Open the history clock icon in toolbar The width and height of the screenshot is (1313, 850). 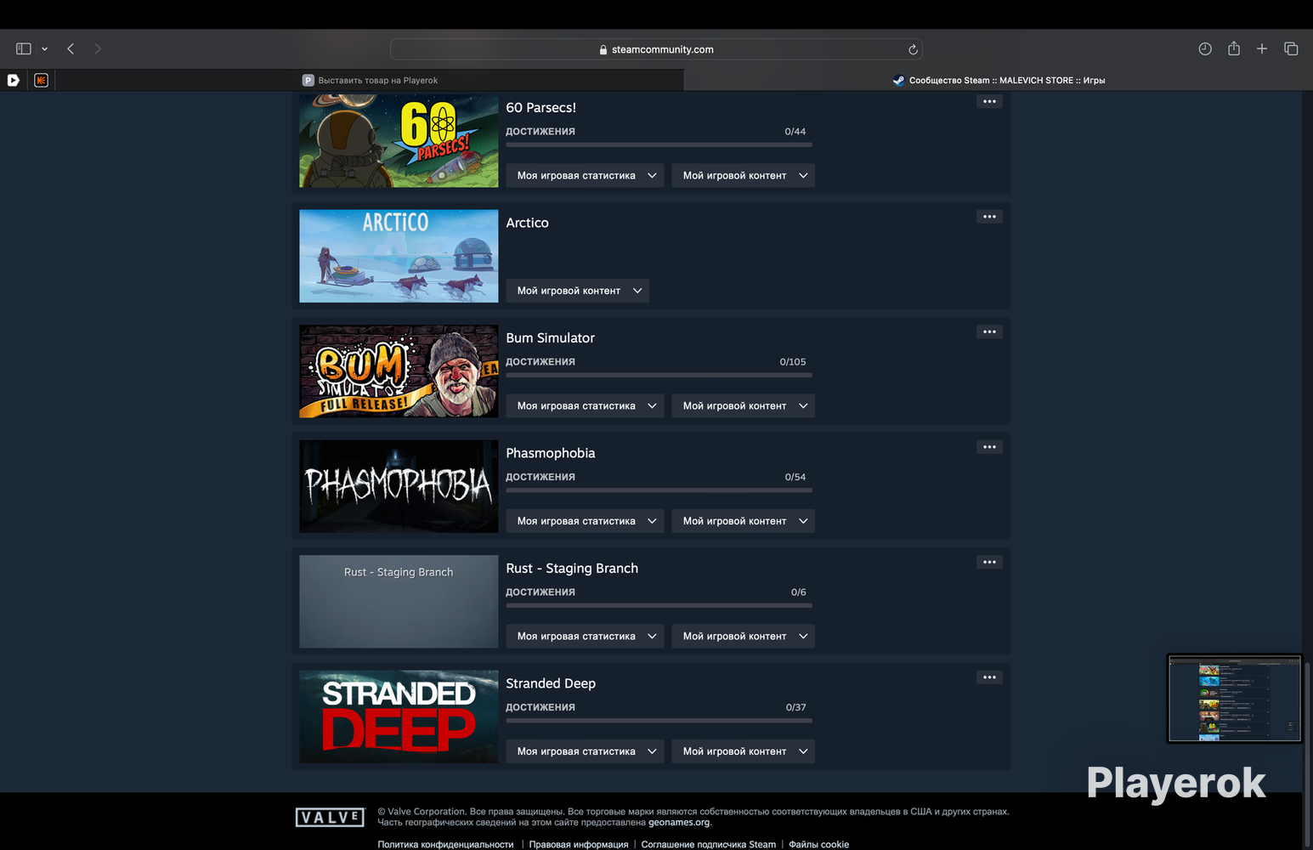point(1205,48)
